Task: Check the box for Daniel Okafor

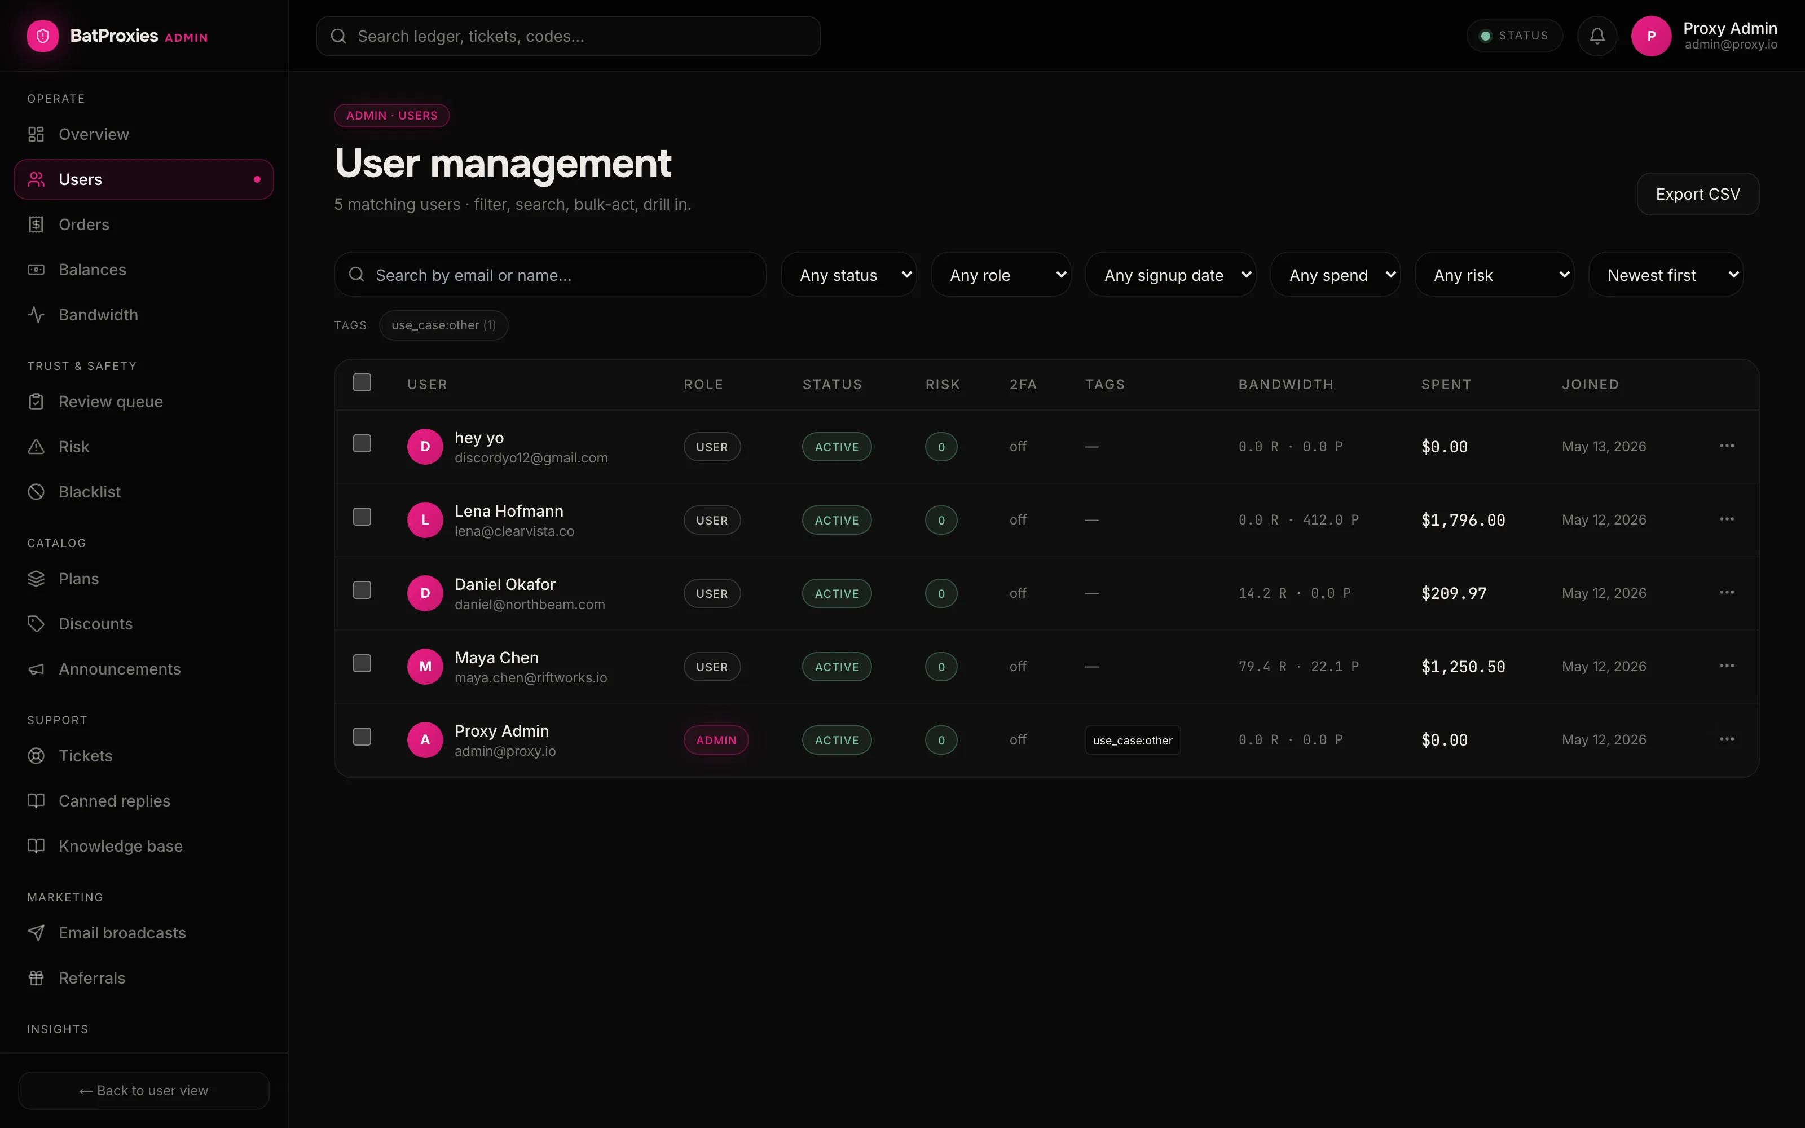Action: click(x=362, y=590)
